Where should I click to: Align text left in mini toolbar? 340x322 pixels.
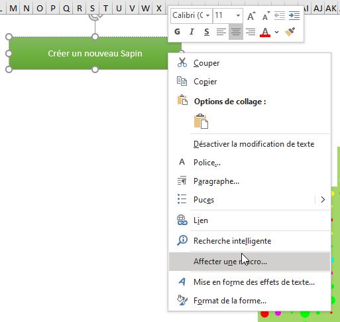[221, 32]
